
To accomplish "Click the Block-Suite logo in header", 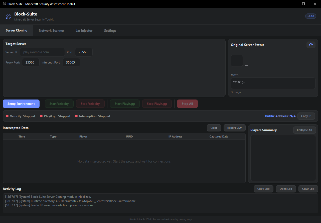I will point(8,16).
